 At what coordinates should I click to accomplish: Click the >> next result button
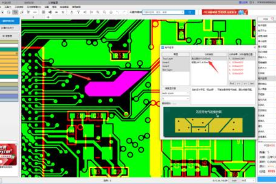pyautogui.click(x=245, y=83)
